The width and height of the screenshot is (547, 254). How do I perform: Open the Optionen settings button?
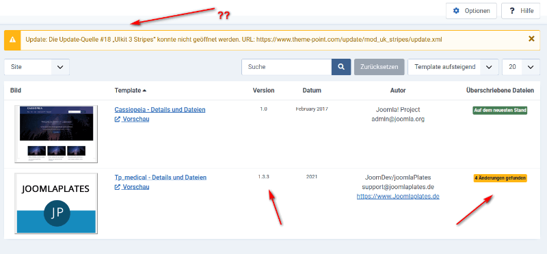471,11
